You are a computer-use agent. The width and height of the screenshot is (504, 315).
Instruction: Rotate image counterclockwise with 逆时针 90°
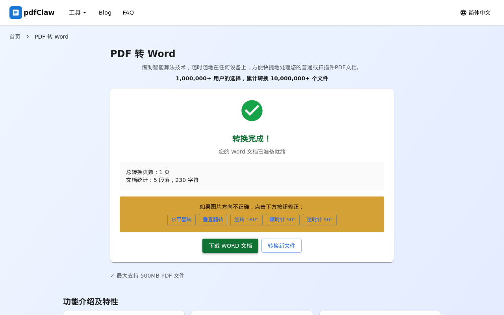click(x=320, y=220)
